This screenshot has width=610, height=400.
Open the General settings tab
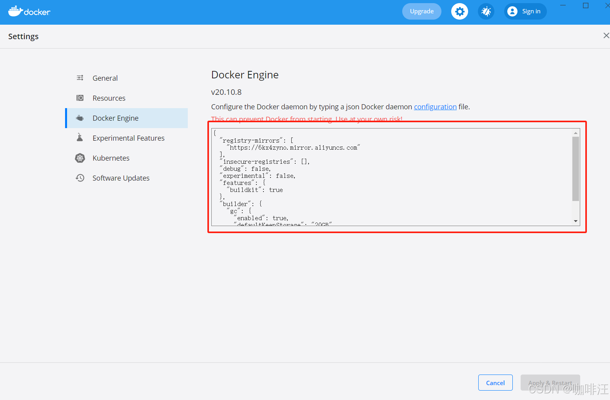[127, 78]
